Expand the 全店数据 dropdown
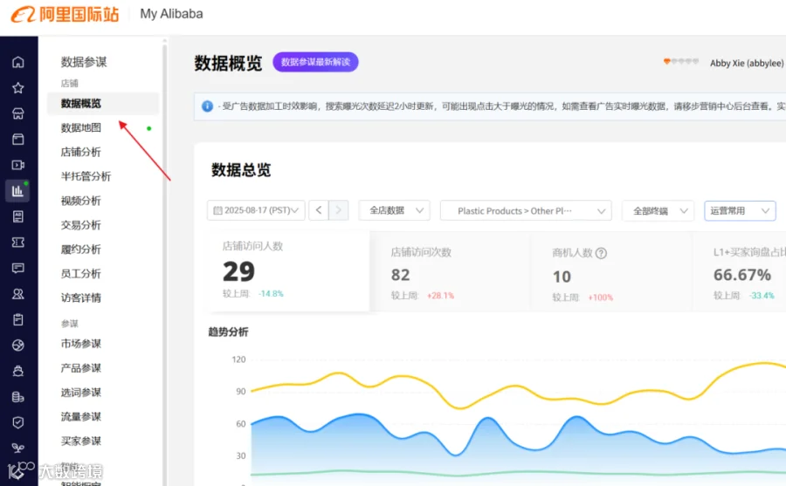Image resolution: width=786 pixels, height=486 pixels. click(x=394, y=210)
